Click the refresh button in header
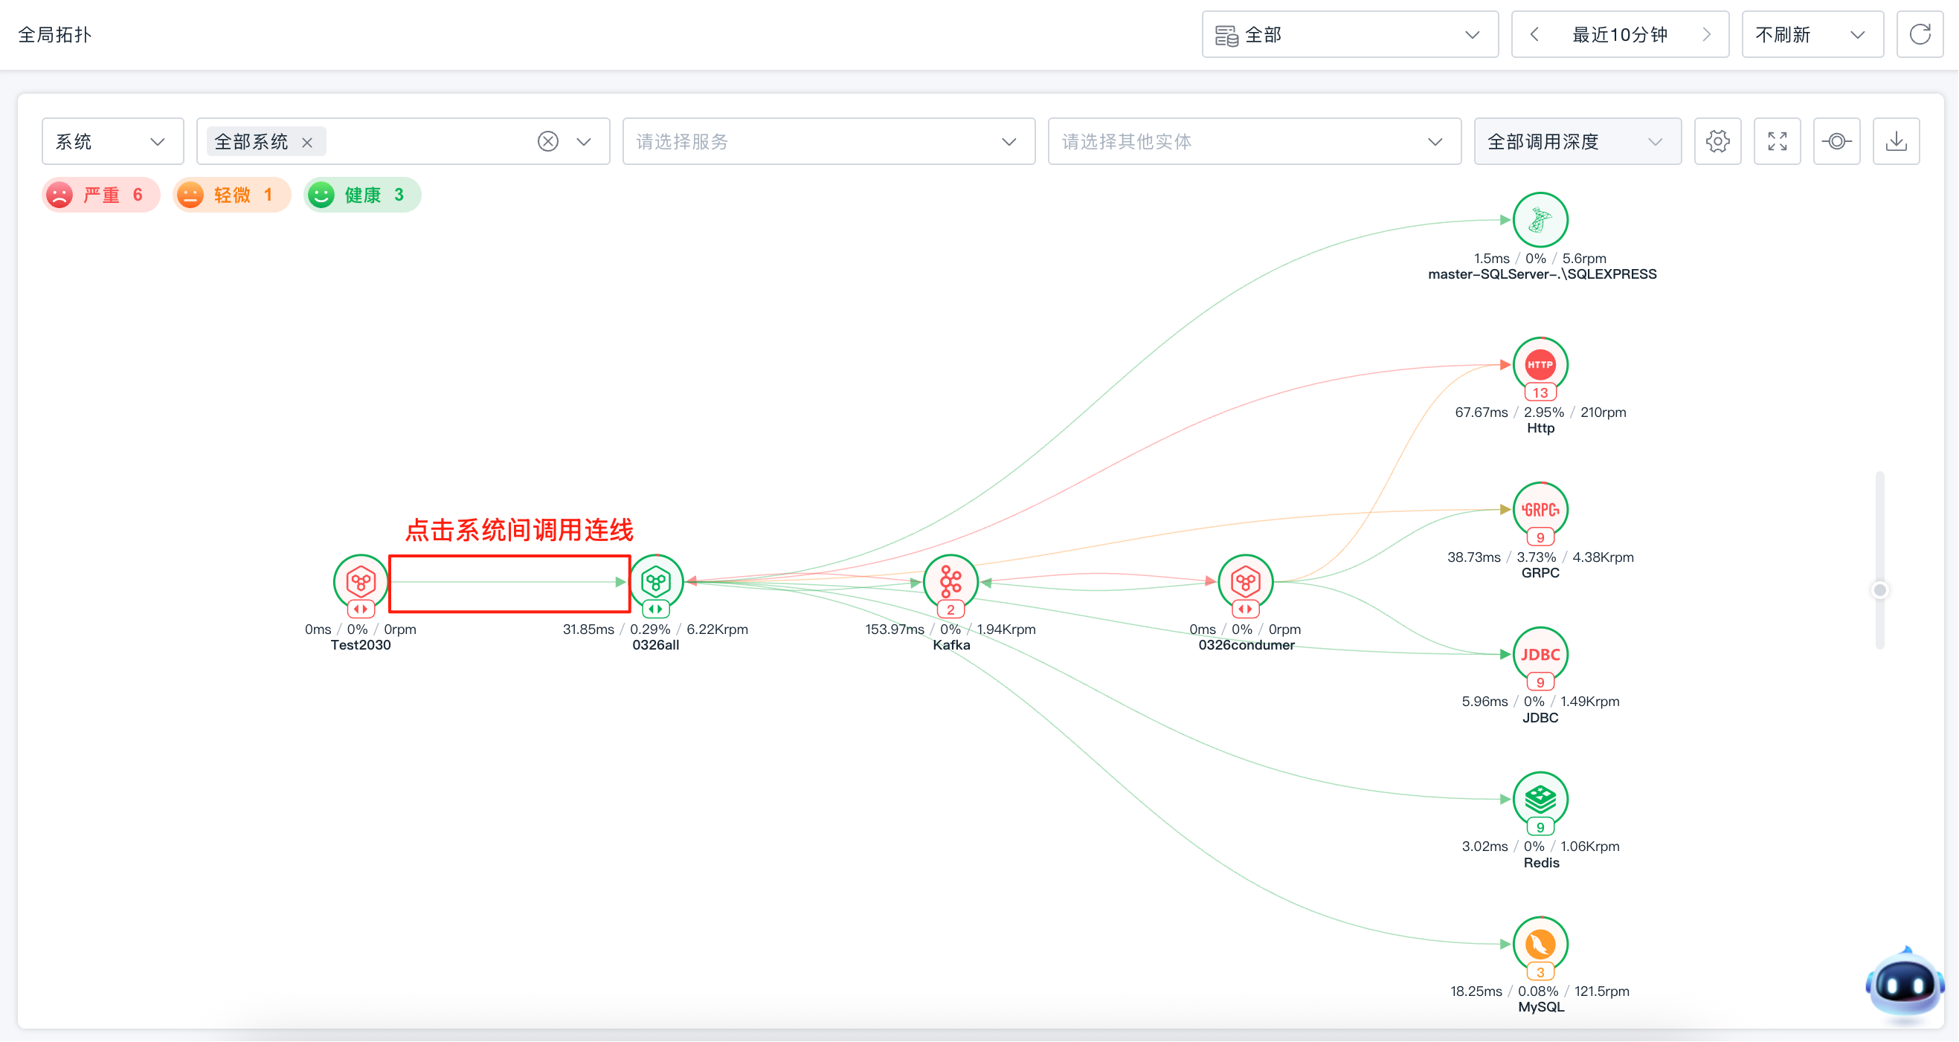1959x1042 pixels. (x=1920, y=34)
